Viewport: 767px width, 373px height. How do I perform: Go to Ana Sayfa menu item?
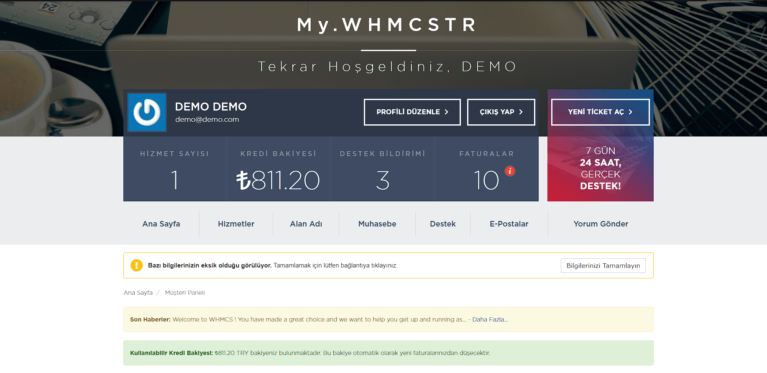(x=161, y=224)
